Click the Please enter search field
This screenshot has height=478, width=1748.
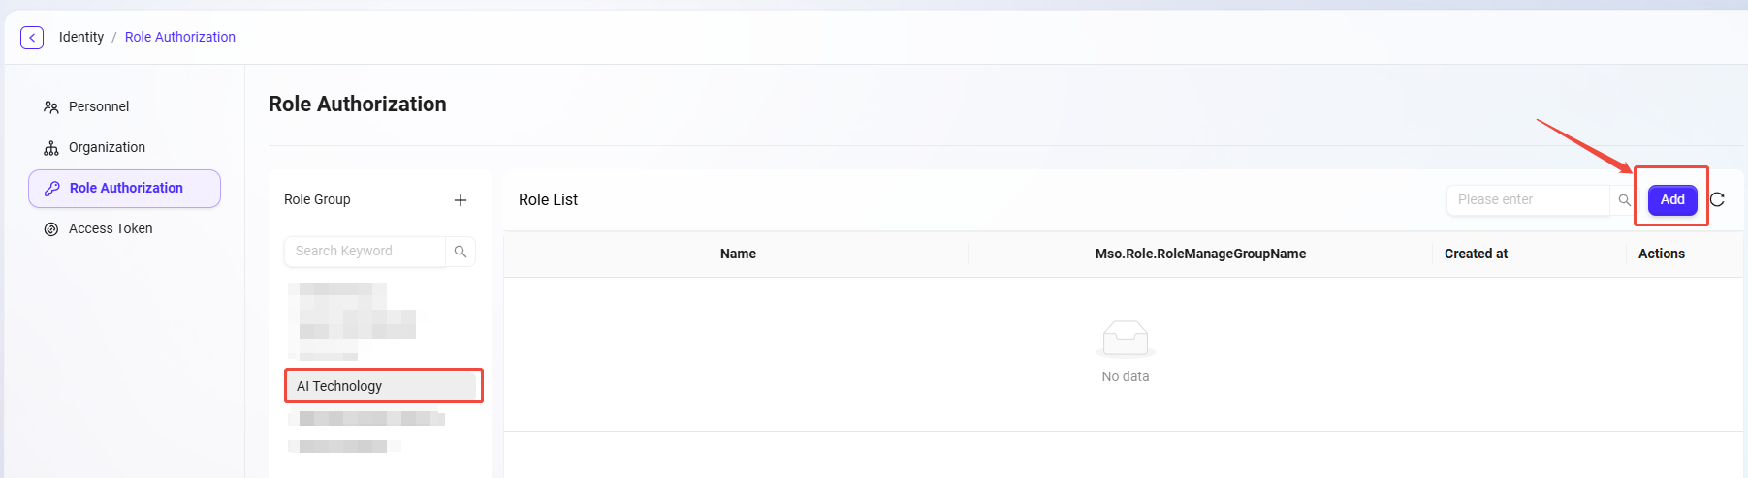(1527, 200)
